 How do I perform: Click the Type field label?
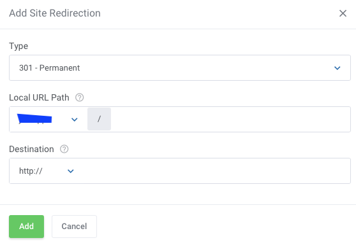pos(19,46)
